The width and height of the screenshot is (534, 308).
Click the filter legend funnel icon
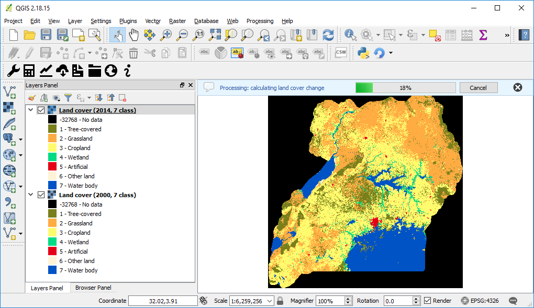pyautogui.click(x=68, y=98)
